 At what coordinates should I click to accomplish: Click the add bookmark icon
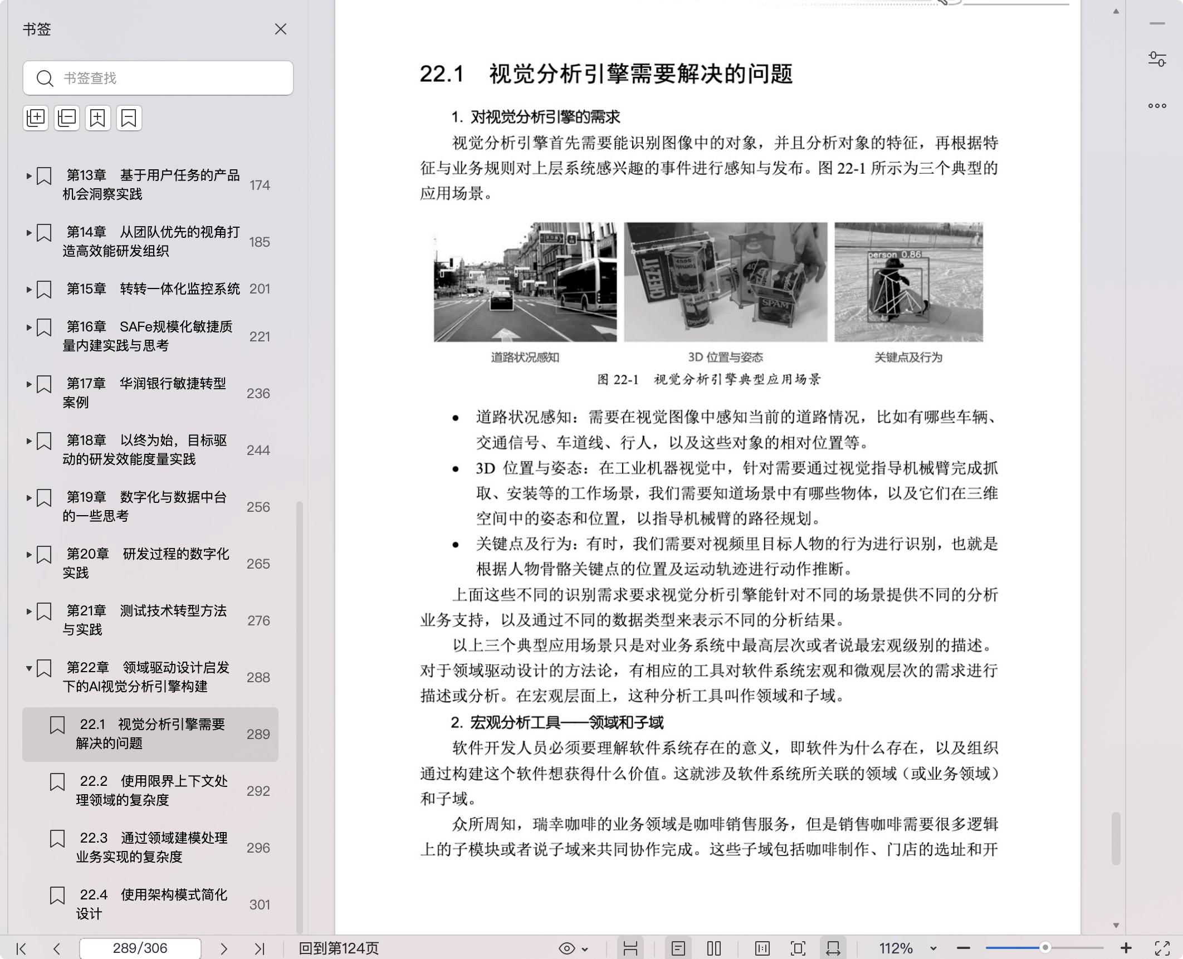[98, 118]
